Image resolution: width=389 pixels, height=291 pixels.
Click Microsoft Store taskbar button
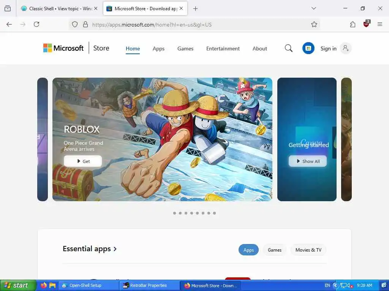[210, 285]
